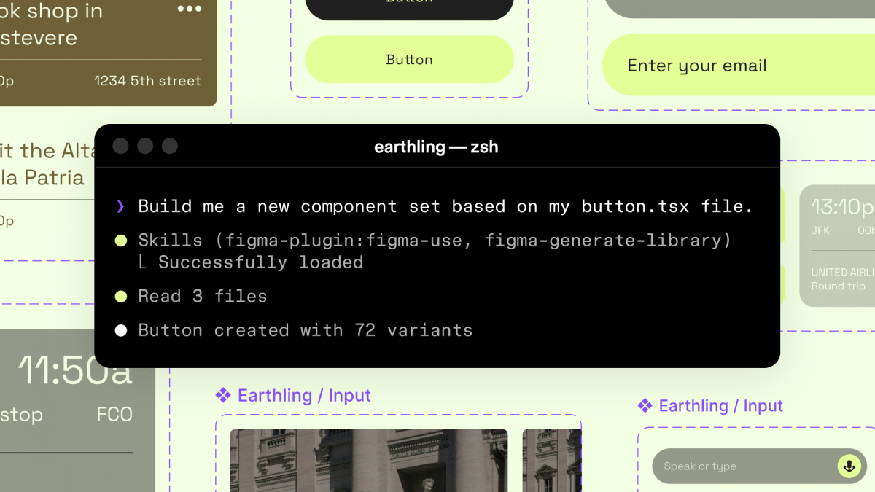Click the green bullet next to the Skills line
The height and width of the screenshot is (492, 875).
coord(121,241)
